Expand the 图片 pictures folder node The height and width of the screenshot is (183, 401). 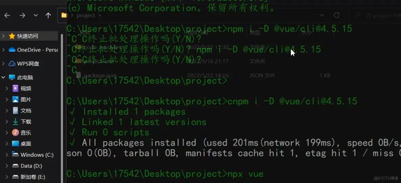(7, 100)
